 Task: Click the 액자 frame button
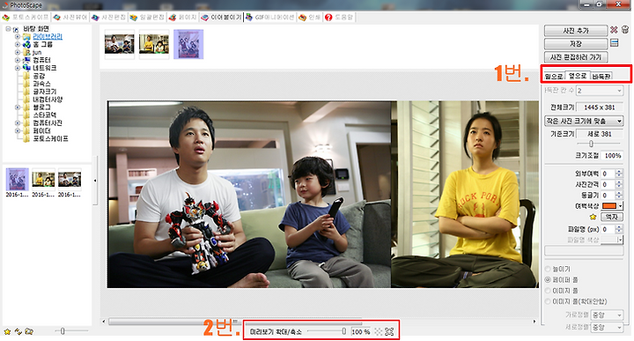pos(611,217)
